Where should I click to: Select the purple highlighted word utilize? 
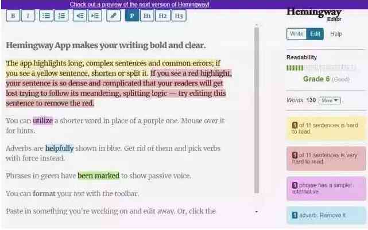click(42, 121)
